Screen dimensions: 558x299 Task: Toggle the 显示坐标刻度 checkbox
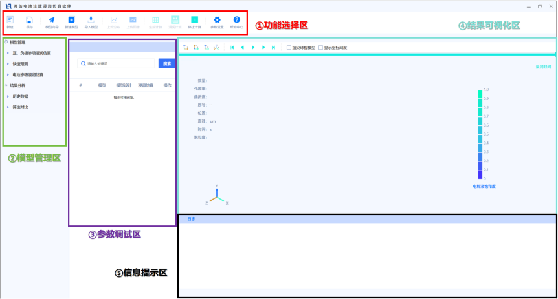coord(320,47)
